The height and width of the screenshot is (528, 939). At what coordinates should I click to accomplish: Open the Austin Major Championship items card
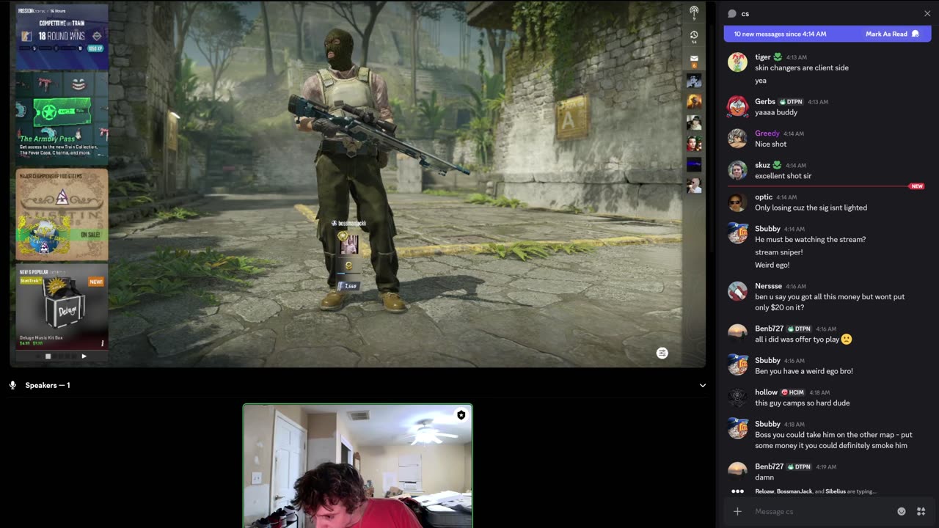point(62,214)
